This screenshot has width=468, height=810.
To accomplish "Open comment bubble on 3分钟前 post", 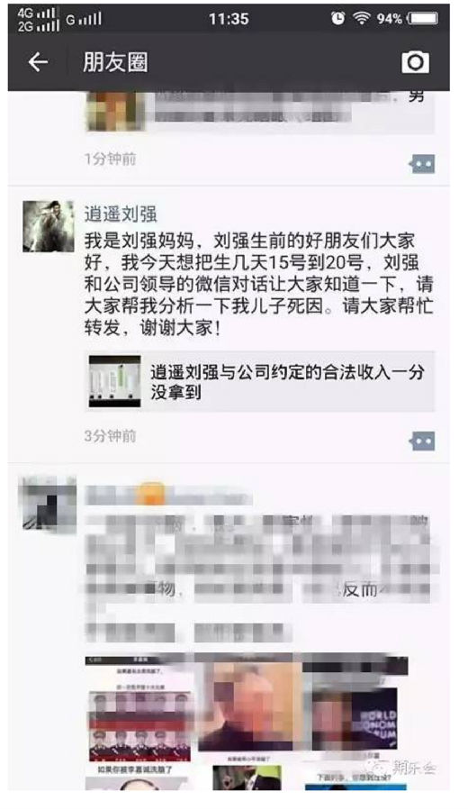I will pos(423,441).
